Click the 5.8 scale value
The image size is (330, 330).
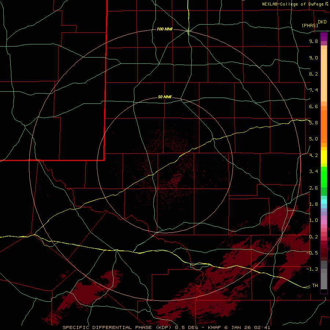[313, 123]
